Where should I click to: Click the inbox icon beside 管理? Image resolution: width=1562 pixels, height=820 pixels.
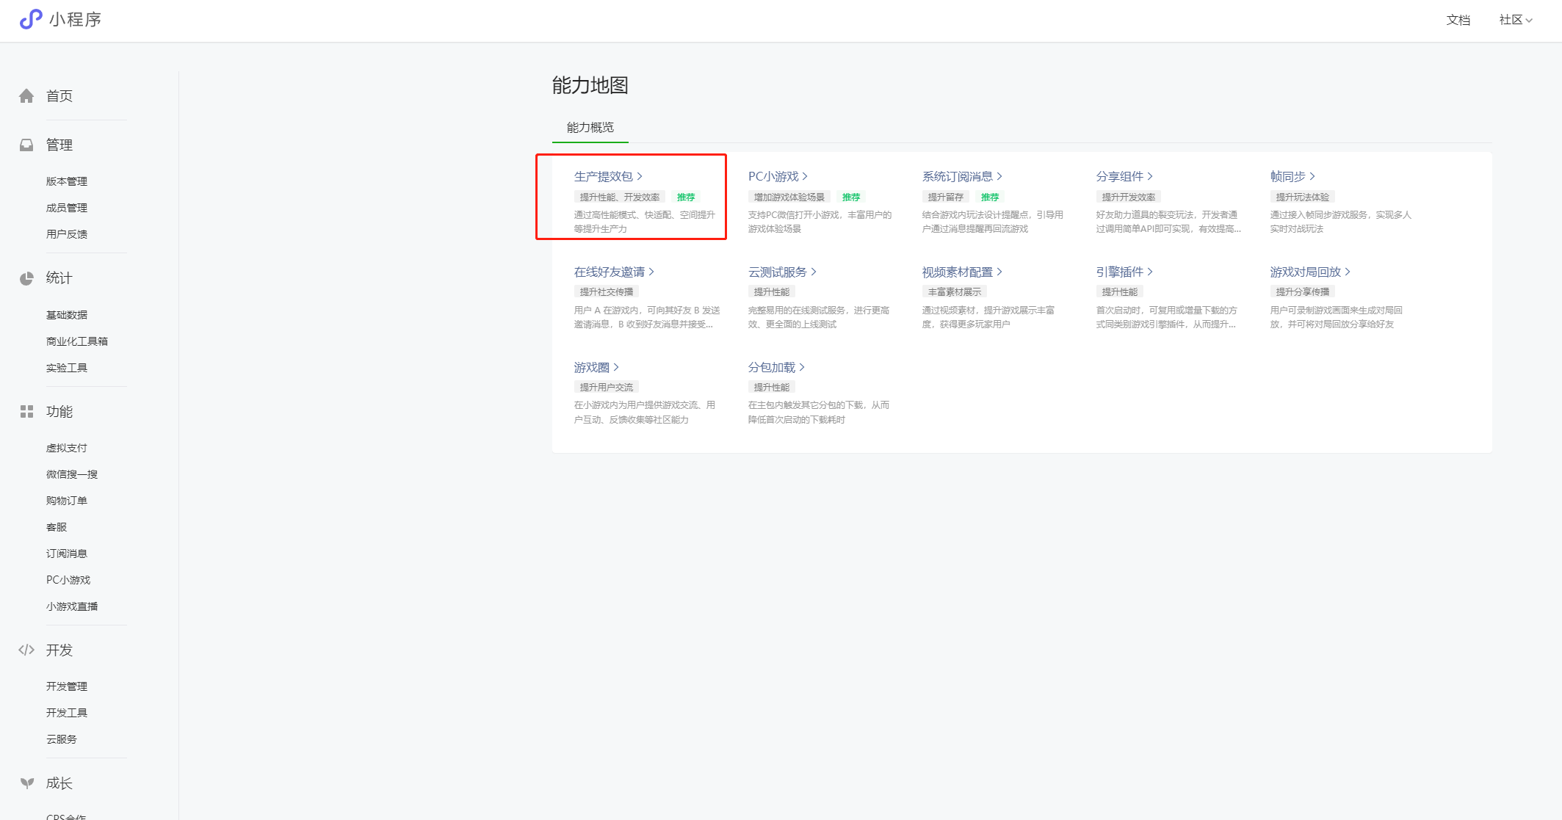[26, 145]
